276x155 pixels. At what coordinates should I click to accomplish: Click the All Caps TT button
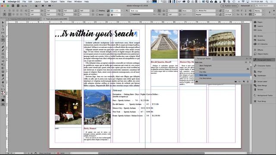click(238, 11)
